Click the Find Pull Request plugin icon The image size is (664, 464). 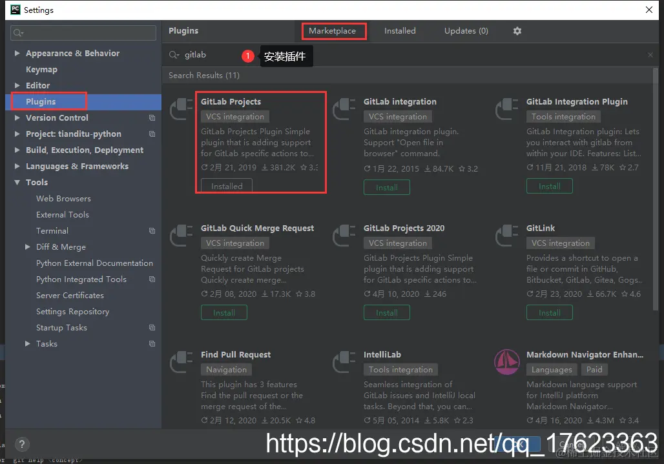coord(182,362)
